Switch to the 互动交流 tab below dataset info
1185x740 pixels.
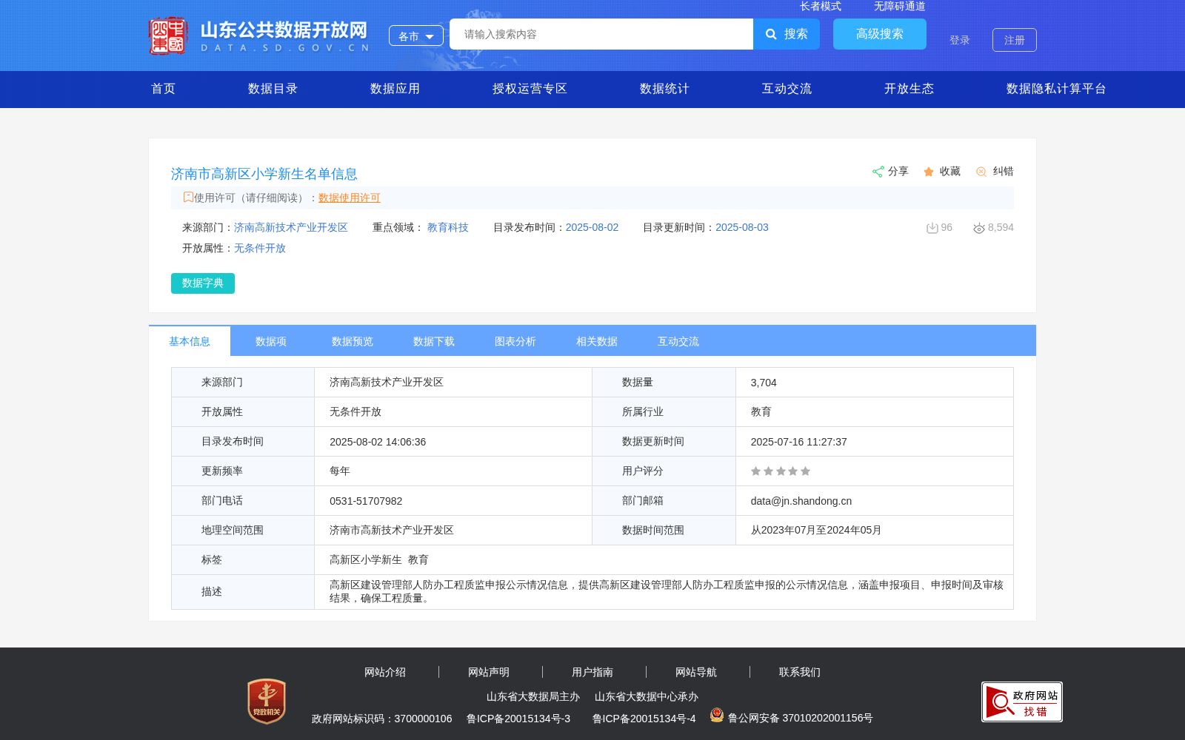tap(678, 341)
